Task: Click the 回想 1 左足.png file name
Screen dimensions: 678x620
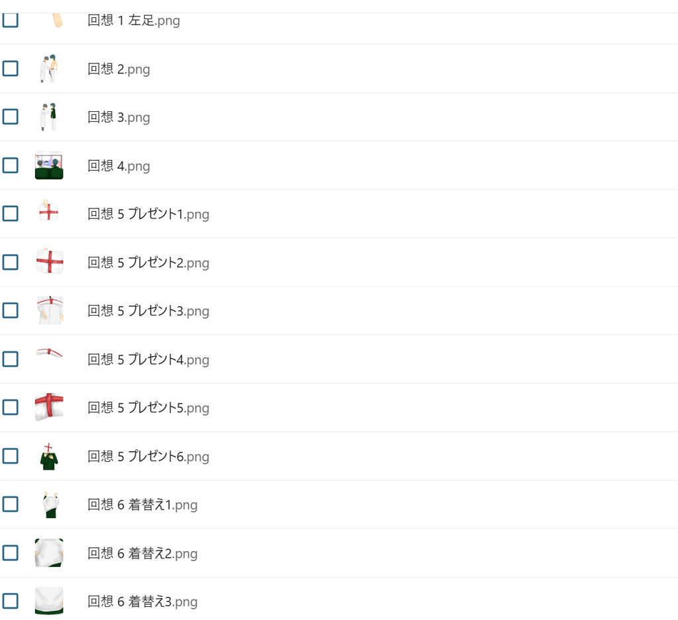Action: point(134,21)
